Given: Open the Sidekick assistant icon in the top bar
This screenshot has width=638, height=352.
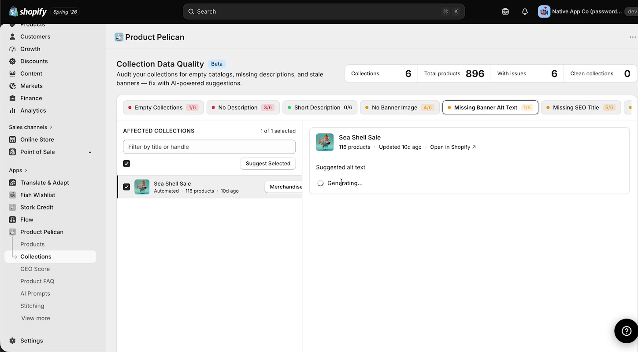Looking at the screenshot, I should pyautogui.click(x=505, y=12).
